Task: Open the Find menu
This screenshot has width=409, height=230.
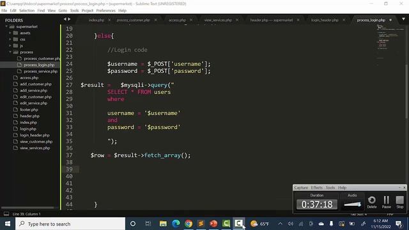Action: pos(41,11)
